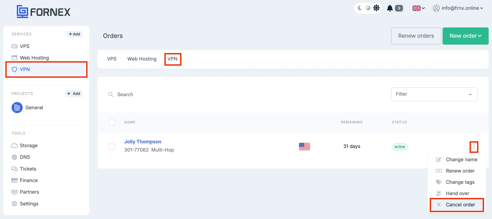
Task: Click NAME column header
Action: click(x=130, y=122)
